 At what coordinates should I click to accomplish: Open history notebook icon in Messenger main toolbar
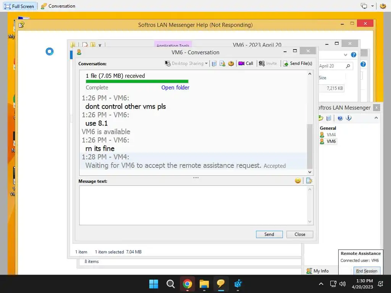coord(329,118)
